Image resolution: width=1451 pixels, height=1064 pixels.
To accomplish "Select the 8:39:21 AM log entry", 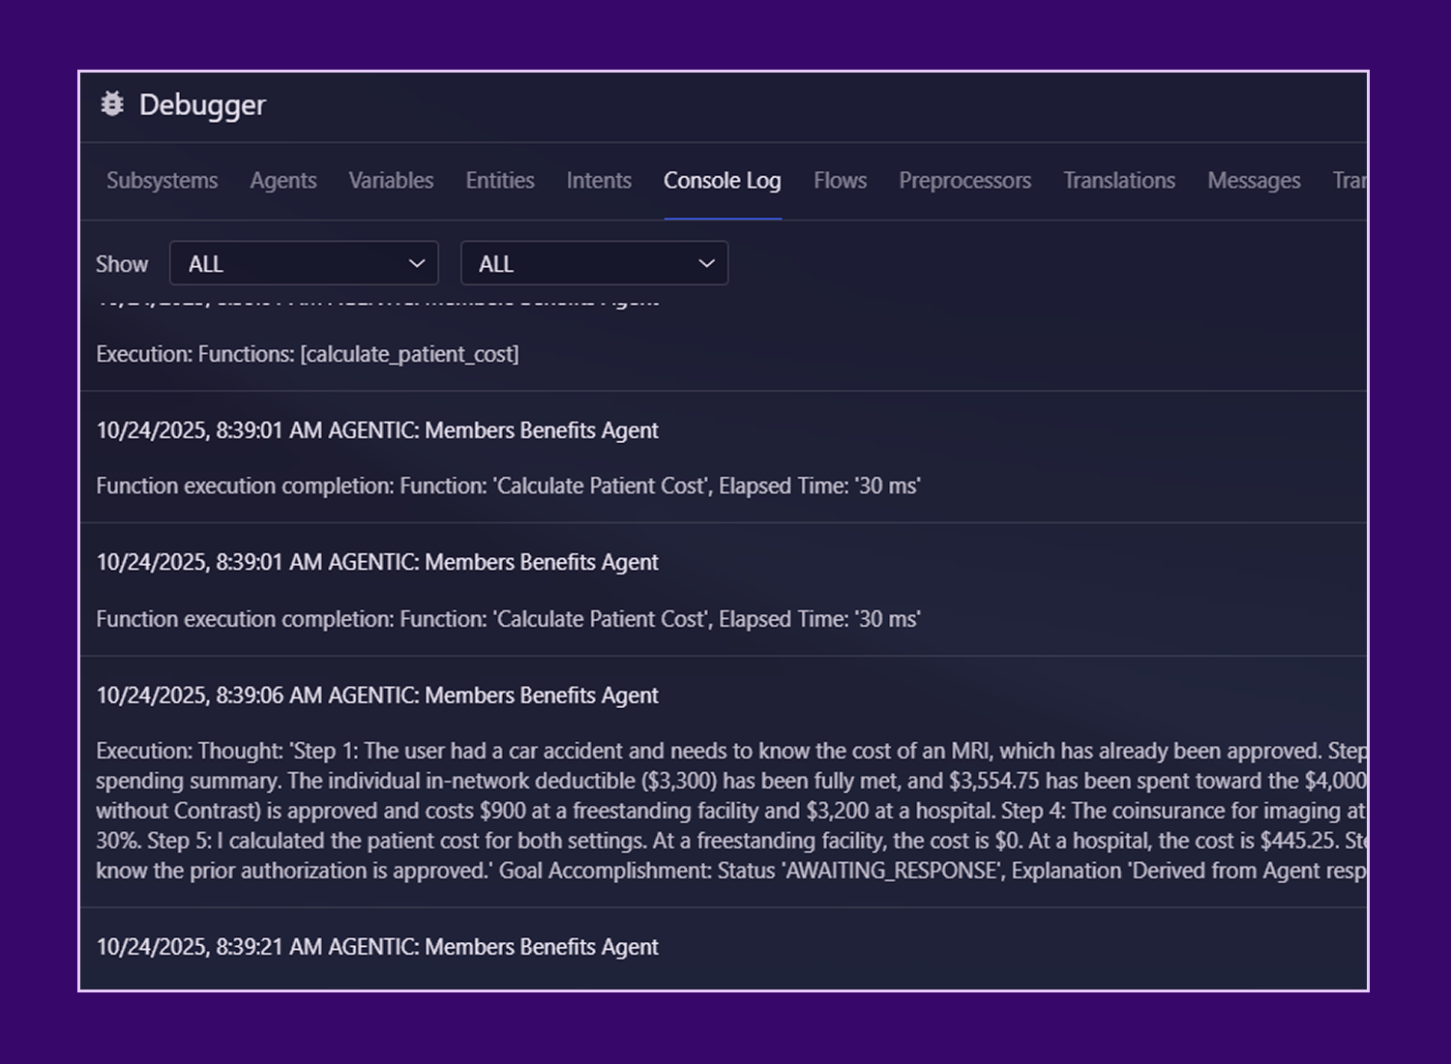I will click(x=377, y=947).
